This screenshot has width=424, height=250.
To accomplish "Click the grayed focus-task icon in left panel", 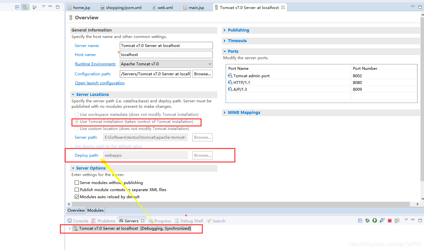I will click(x=34, y=7).
